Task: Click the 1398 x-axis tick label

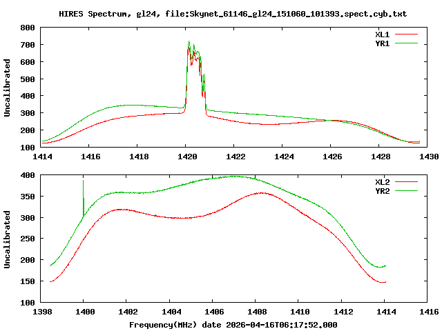Action: coord(42,312)
